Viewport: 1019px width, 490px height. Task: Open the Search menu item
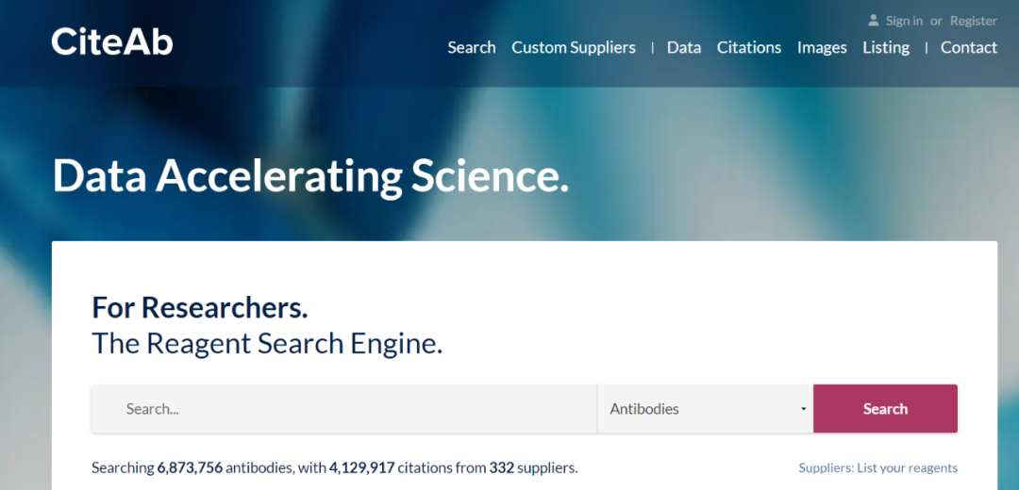click(471, 47)
